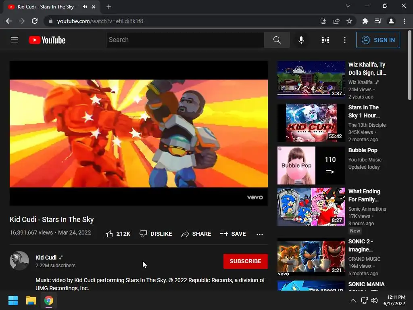Viewport: 413px width, 310px height.
Task: Open media controls icon in Chrome toolbar
Action: click(378, 21)
